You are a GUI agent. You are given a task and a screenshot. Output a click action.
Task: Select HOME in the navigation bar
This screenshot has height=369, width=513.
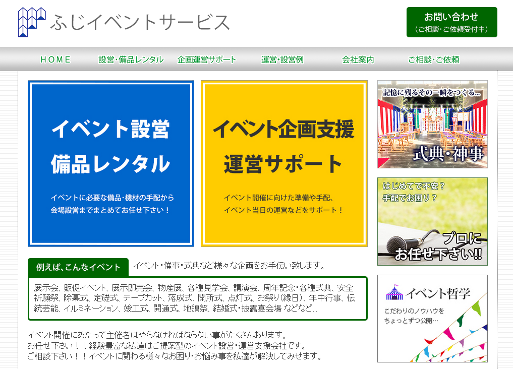[x=54, y=60]
